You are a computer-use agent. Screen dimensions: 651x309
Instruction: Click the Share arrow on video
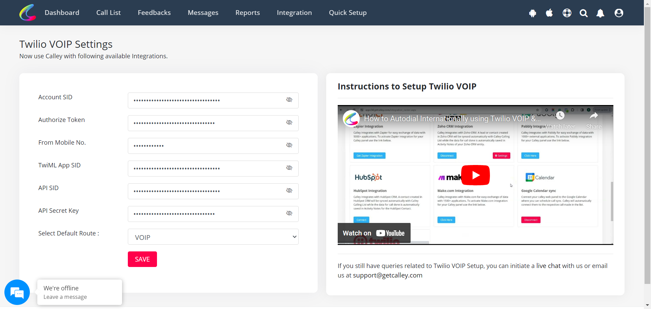pyautogui.click(x=594, y=116)
